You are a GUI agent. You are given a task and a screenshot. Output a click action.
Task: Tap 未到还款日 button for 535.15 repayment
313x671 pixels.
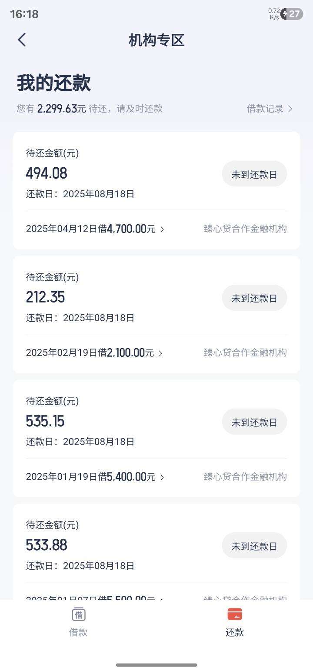(x=254, y=422)
